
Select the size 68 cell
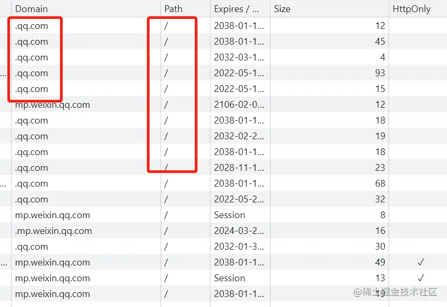click(380, 183)
